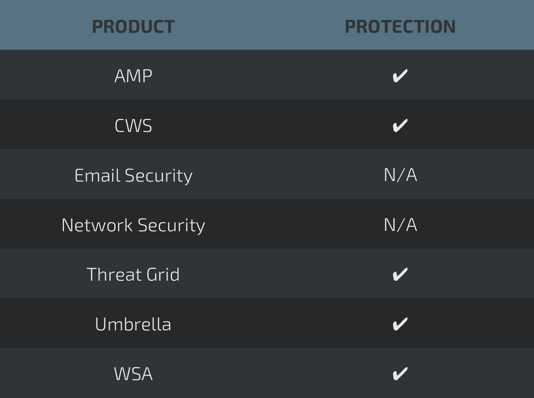Image resolution: width=534 pixels, height=398 pixels.
Task: Select the PROTECTION column header
Action: tap(400, 27)
